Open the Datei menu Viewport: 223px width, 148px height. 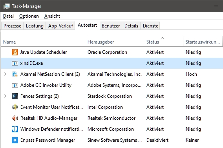(x=8, y=16)
